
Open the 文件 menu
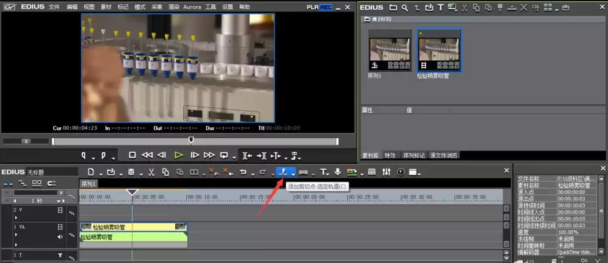[x=54, y=7]
